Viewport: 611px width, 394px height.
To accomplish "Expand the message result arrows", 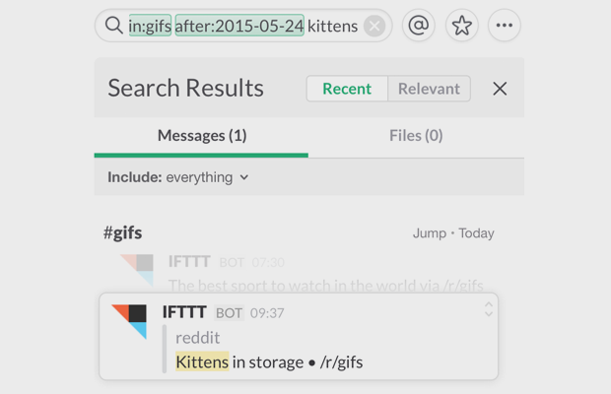I will pyautogui.click(x=488, y=309).
